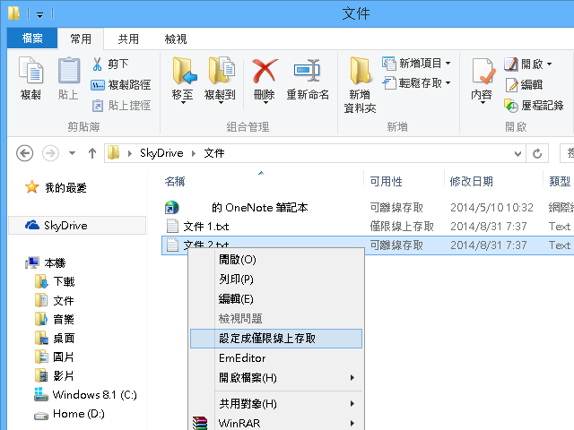The image size is (574, 430).
Task: Click the folder icon in the title bar
Action: click(x=14, y=13)
